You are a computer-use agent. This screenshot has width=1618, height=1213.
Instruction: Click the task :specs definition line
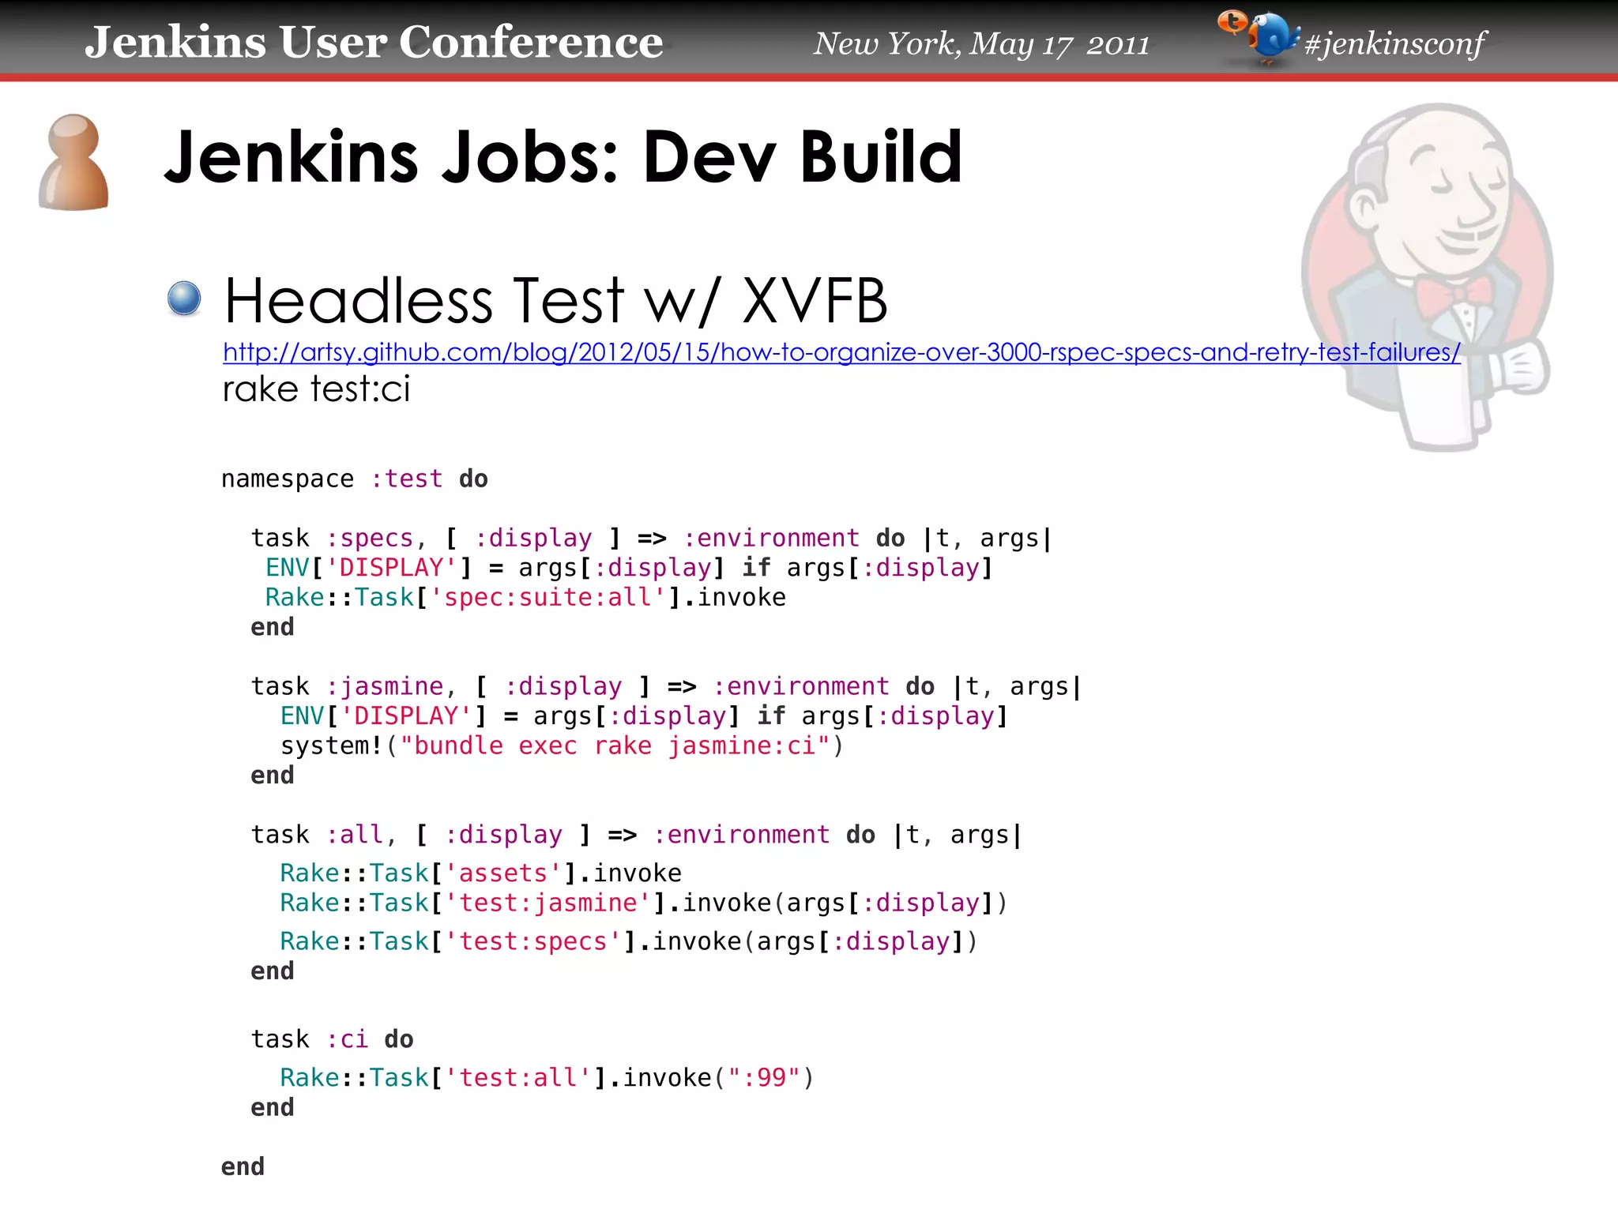[651, 539]
